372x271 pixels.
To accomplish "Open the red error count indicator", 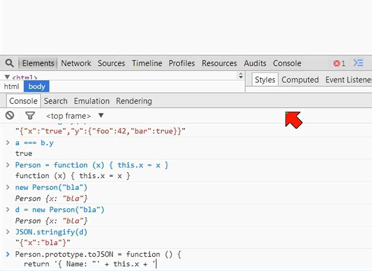I will (x=339, y=63).
